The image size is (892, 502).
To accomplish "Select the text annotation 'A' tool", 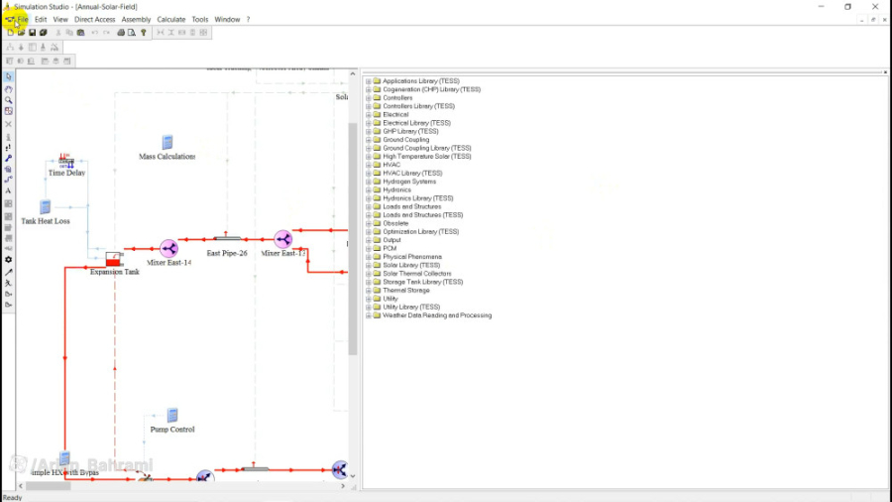I will (x=9, y=191).
